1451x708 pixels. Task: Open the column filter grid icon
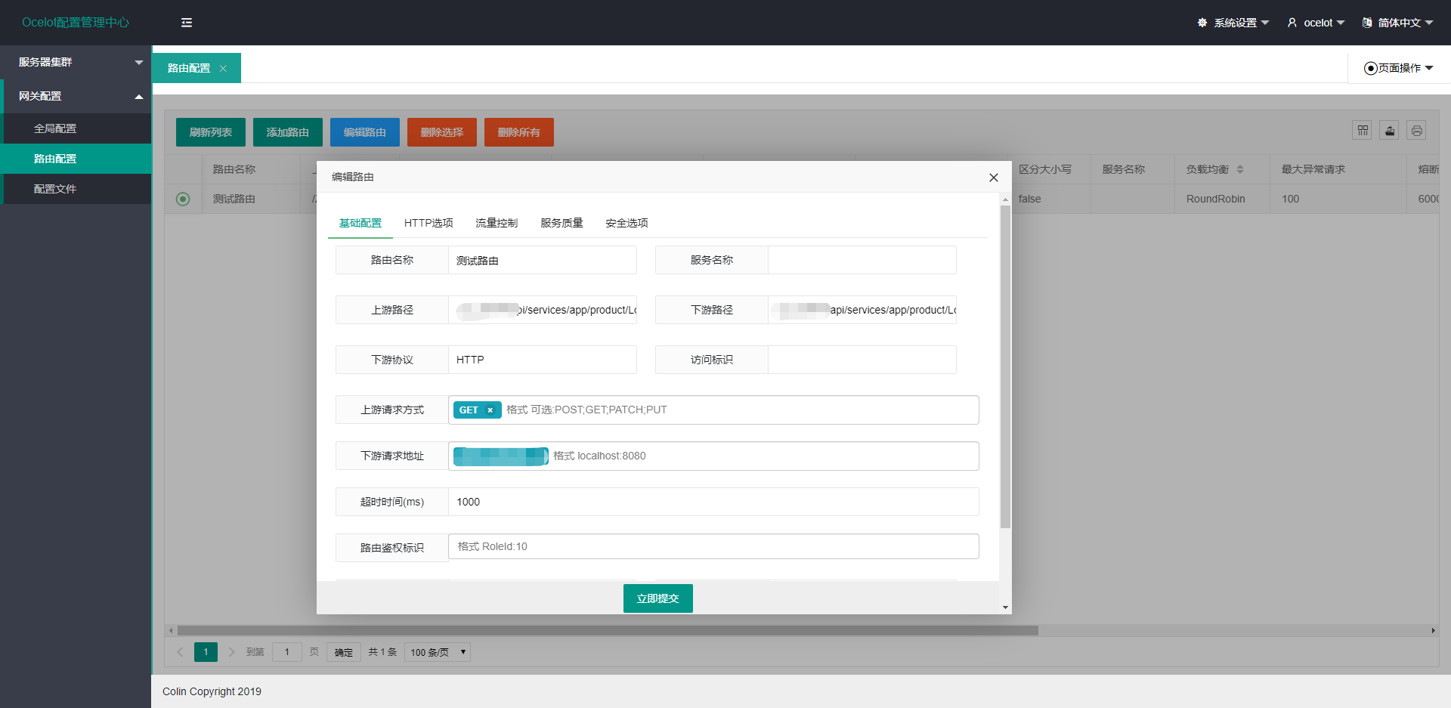click(1363, 130)
